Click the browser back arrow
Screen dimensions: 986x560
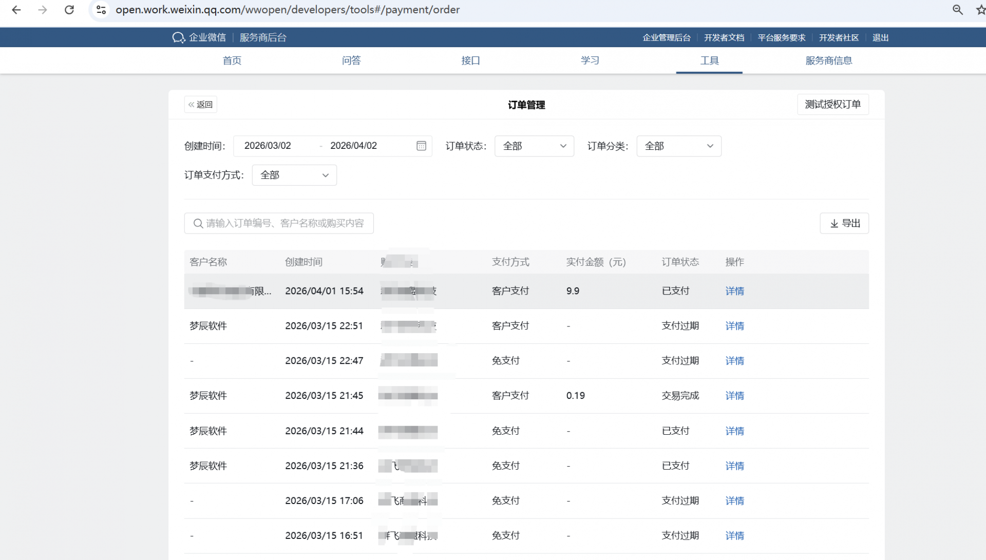click(16, 10)
